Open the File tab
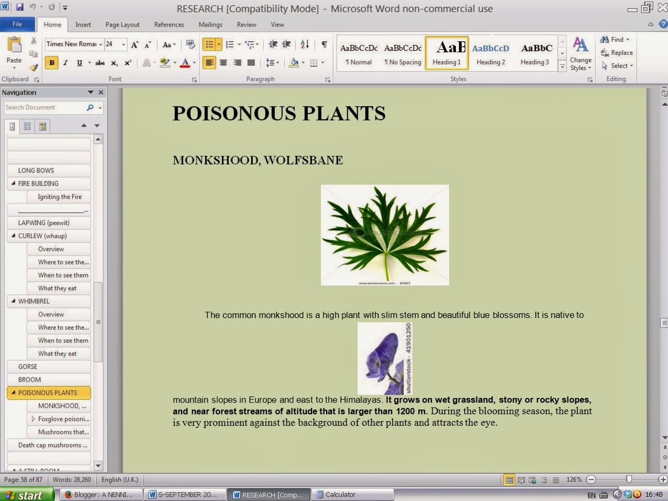The height and width of the screenshot is (501, 668). (17, 24)
